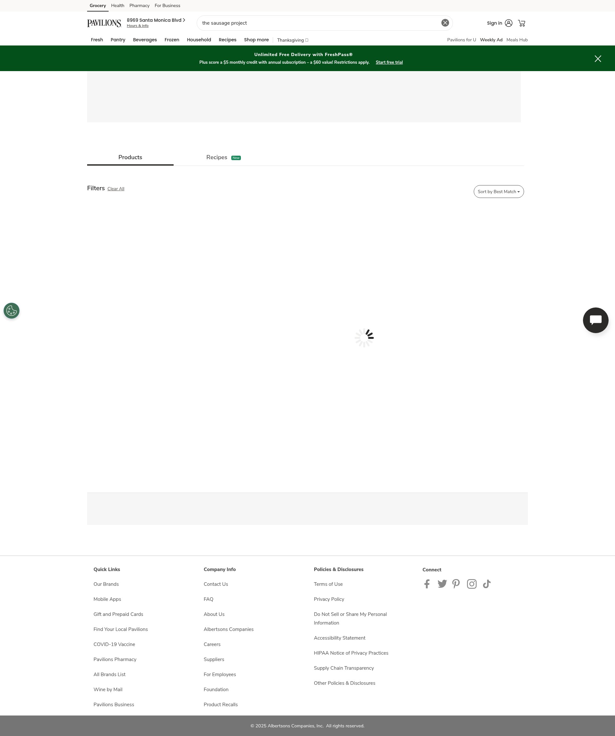This screenshot has height=736, width=615.
Task: Open Wine by Mail link
Action: coord(108,690)
